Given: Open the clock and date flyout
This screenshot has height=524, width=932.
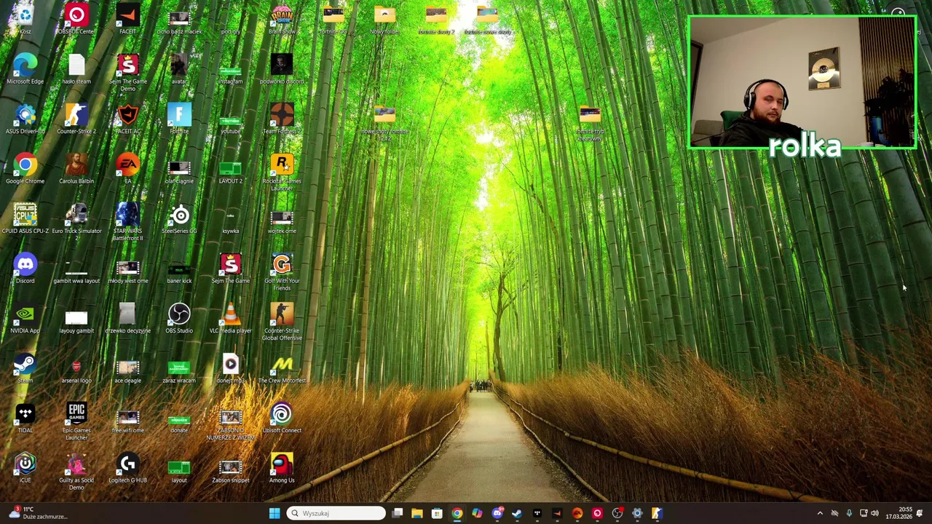Looking at the screenshot, I should click(899, 513).
